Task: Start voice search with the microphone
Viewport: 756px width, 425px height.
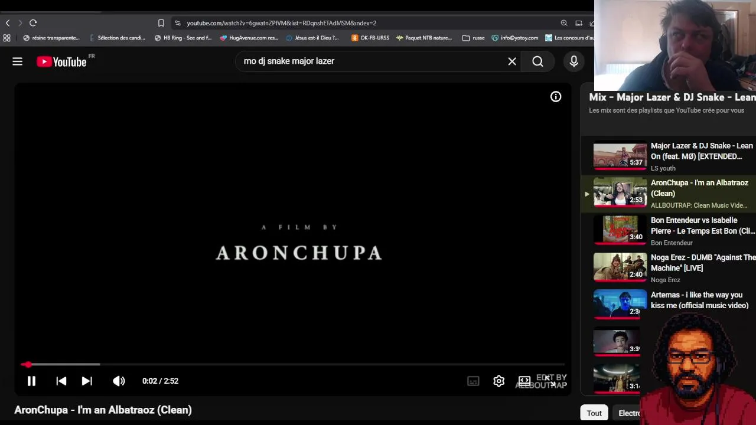Action: pos(573,61)
